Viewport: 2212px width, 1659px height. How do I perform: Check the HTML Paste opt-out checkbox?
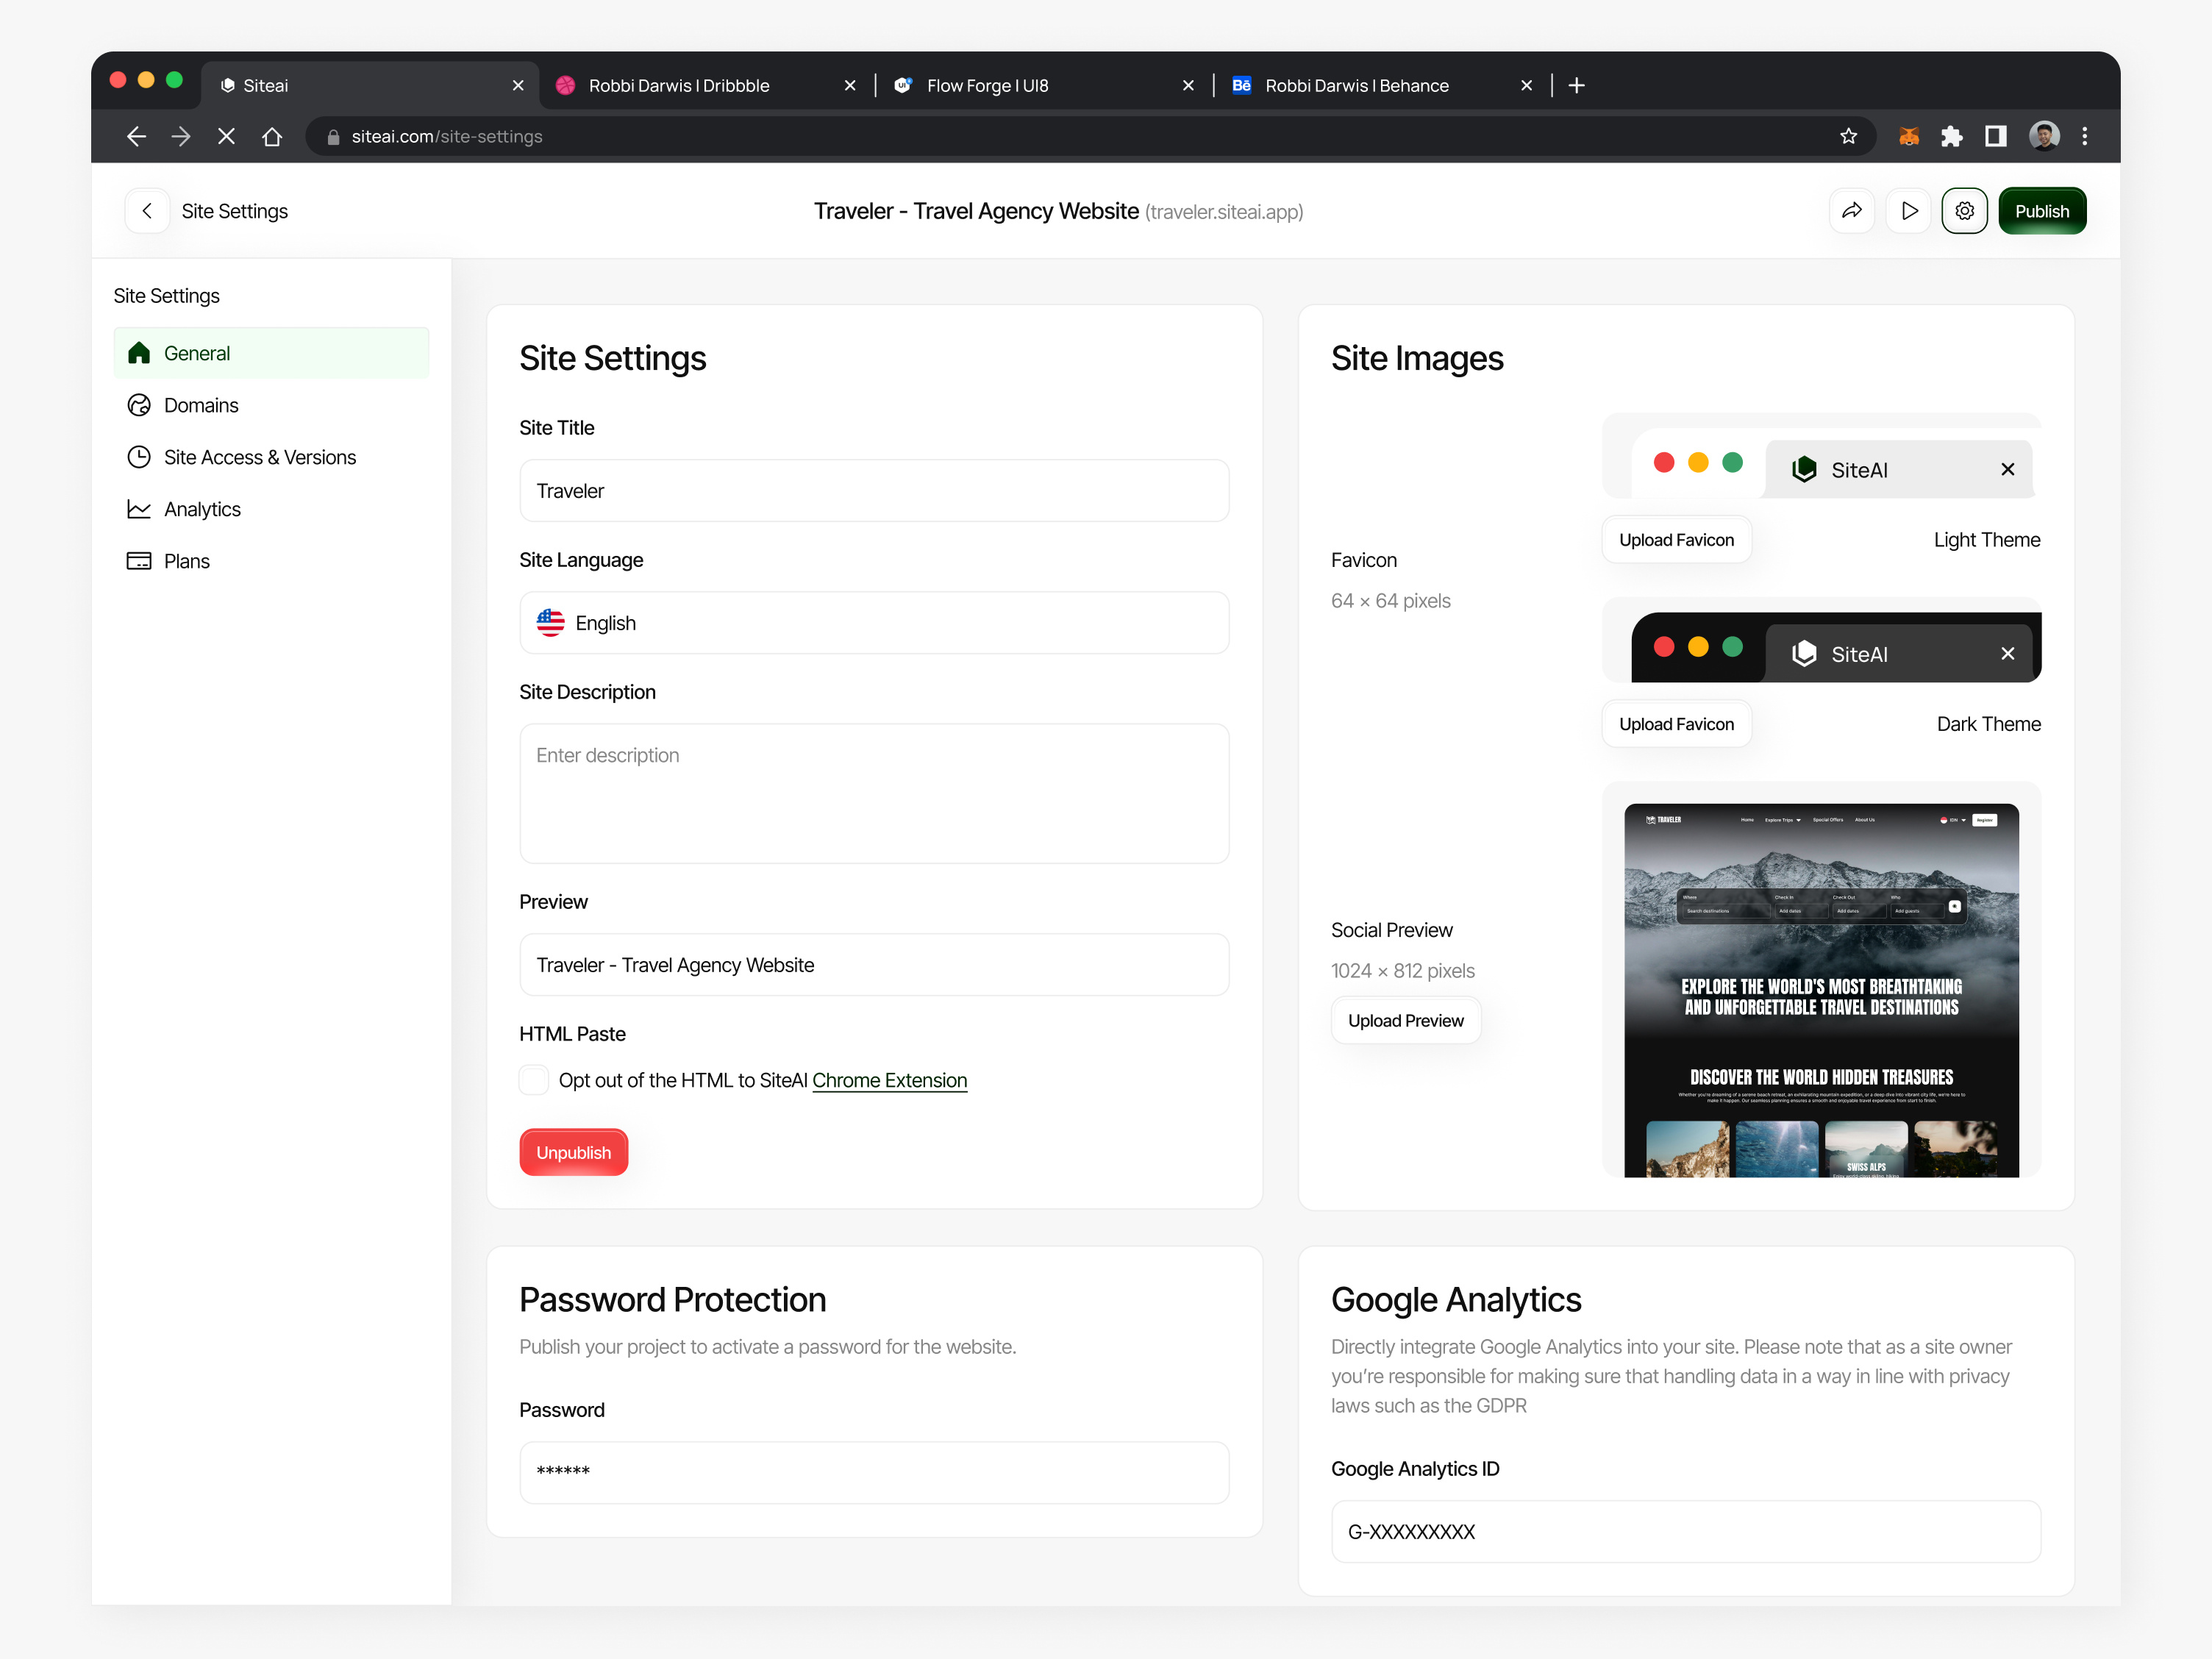pyautogui.click(x=534, y=1080)
